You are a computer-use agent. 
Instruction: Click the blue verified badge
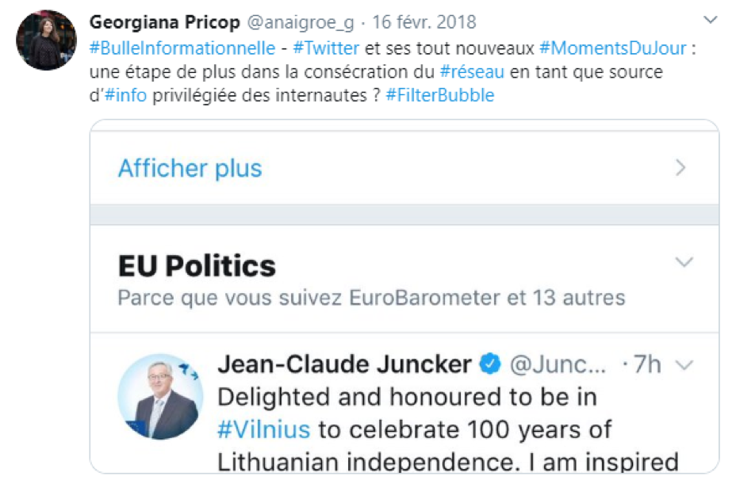(x=492, y=364)
